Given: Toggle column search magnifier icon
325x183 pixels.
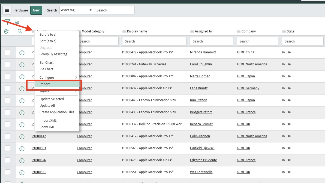Looking at the screenshot, I should [x=20, y=32].
